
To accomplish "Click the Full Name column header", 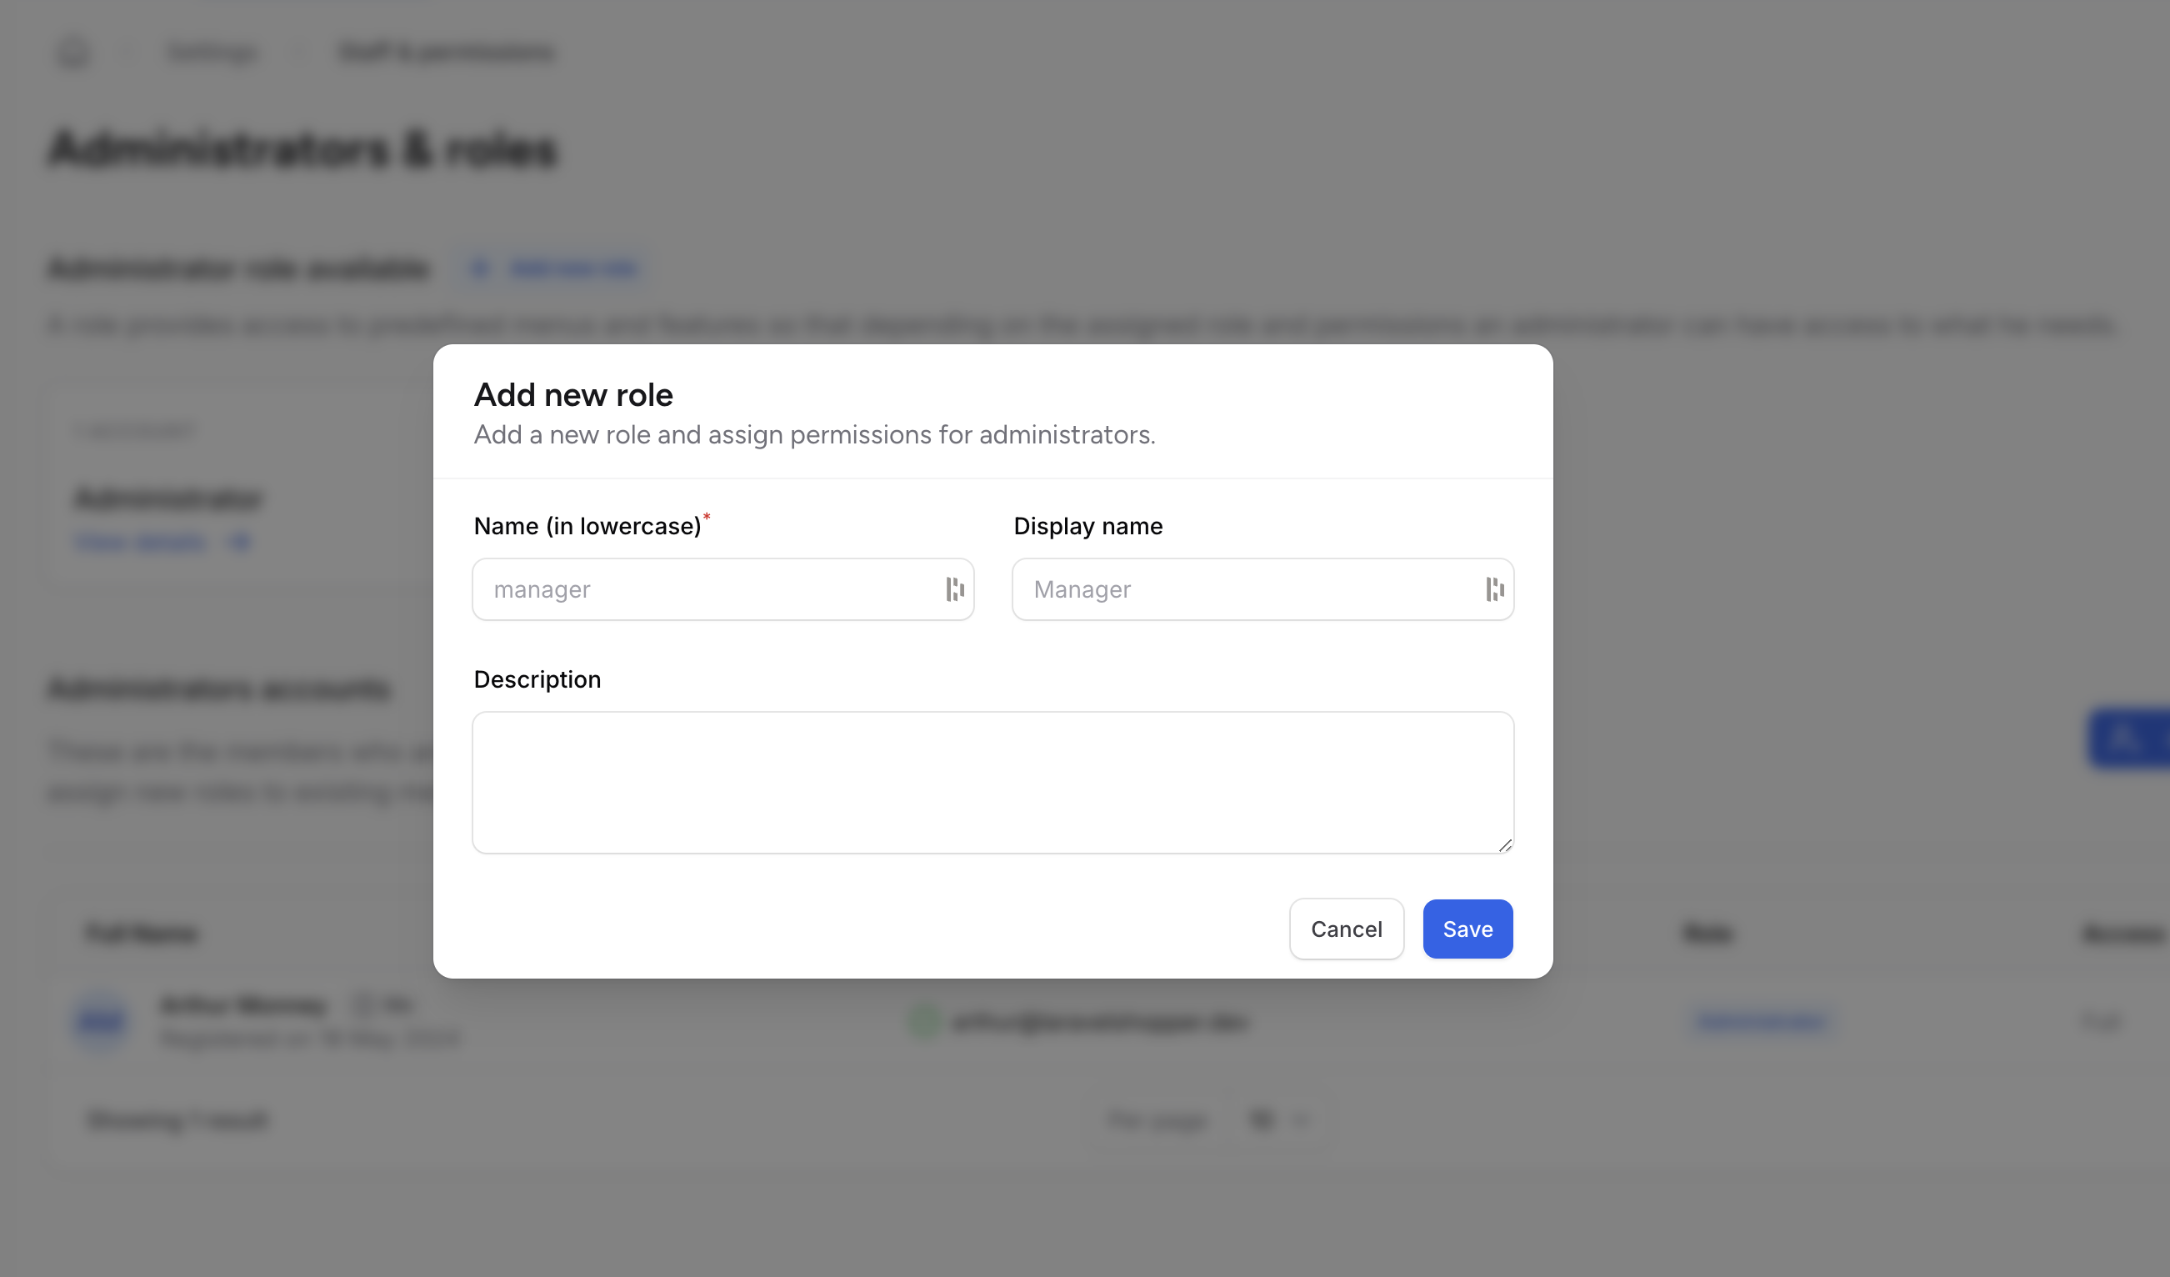I will point(143,934).
